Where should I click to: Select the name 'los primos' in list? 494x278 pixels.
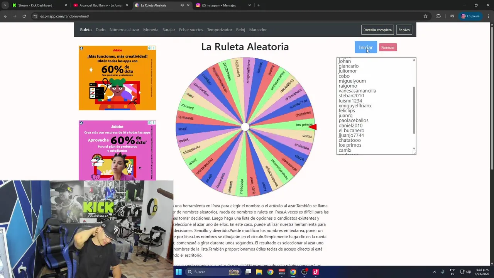coord(350,145)
